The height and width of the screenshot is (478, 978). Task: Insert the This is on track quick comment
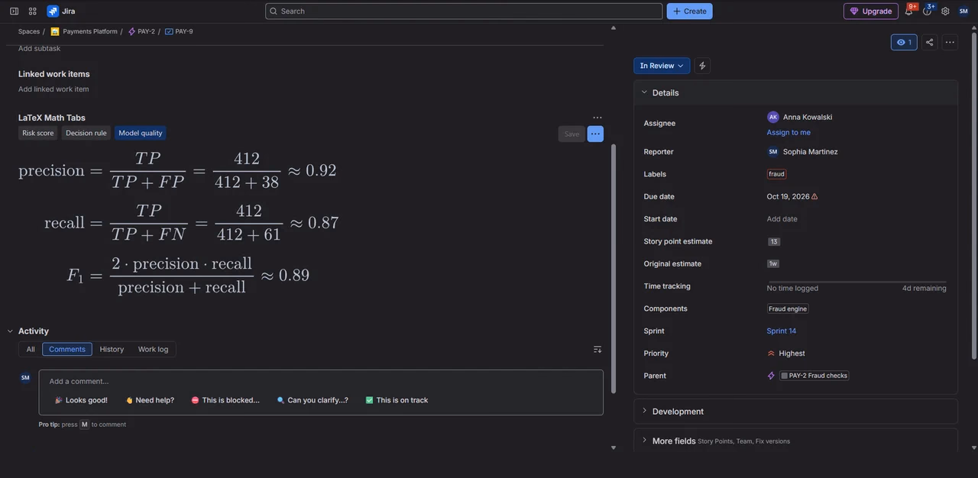point(397,400)
